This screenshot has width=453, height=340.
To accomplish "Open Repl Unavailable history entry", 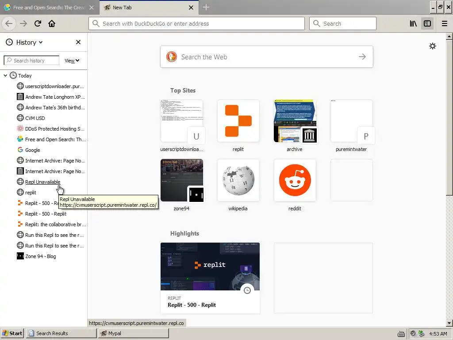I will (x=39, y=182).
